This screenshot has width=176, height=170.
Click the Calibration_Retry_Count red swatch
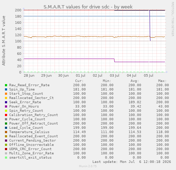[6, 115]
